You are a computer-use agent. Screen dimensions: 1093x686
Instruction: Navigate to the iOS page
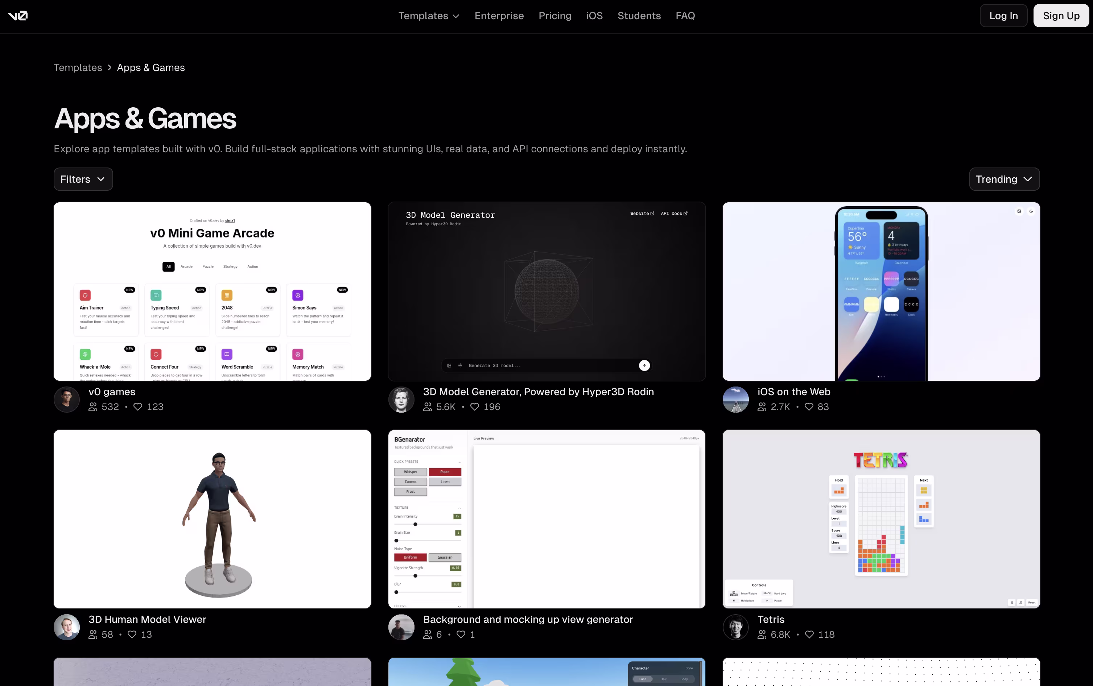coord(594,16)
